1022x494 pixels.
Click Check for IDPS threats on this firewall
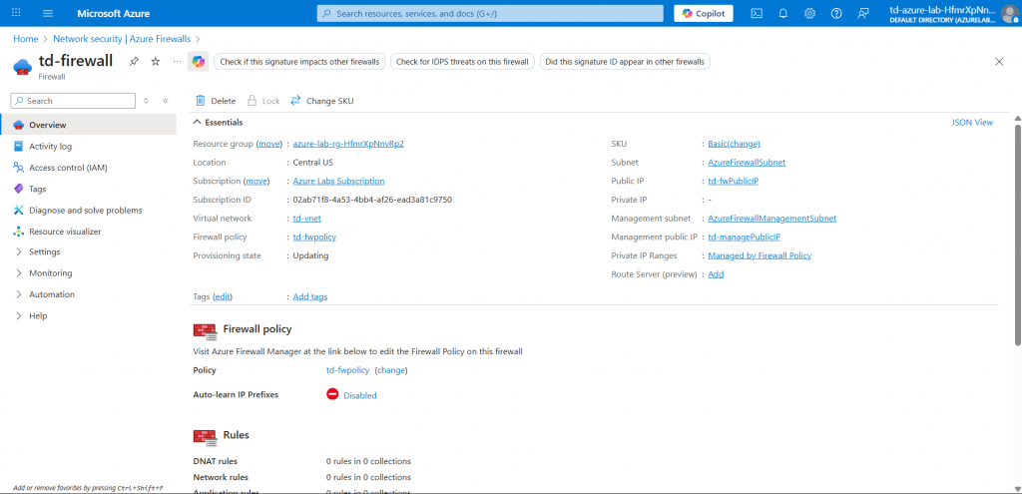click(463, 62)
